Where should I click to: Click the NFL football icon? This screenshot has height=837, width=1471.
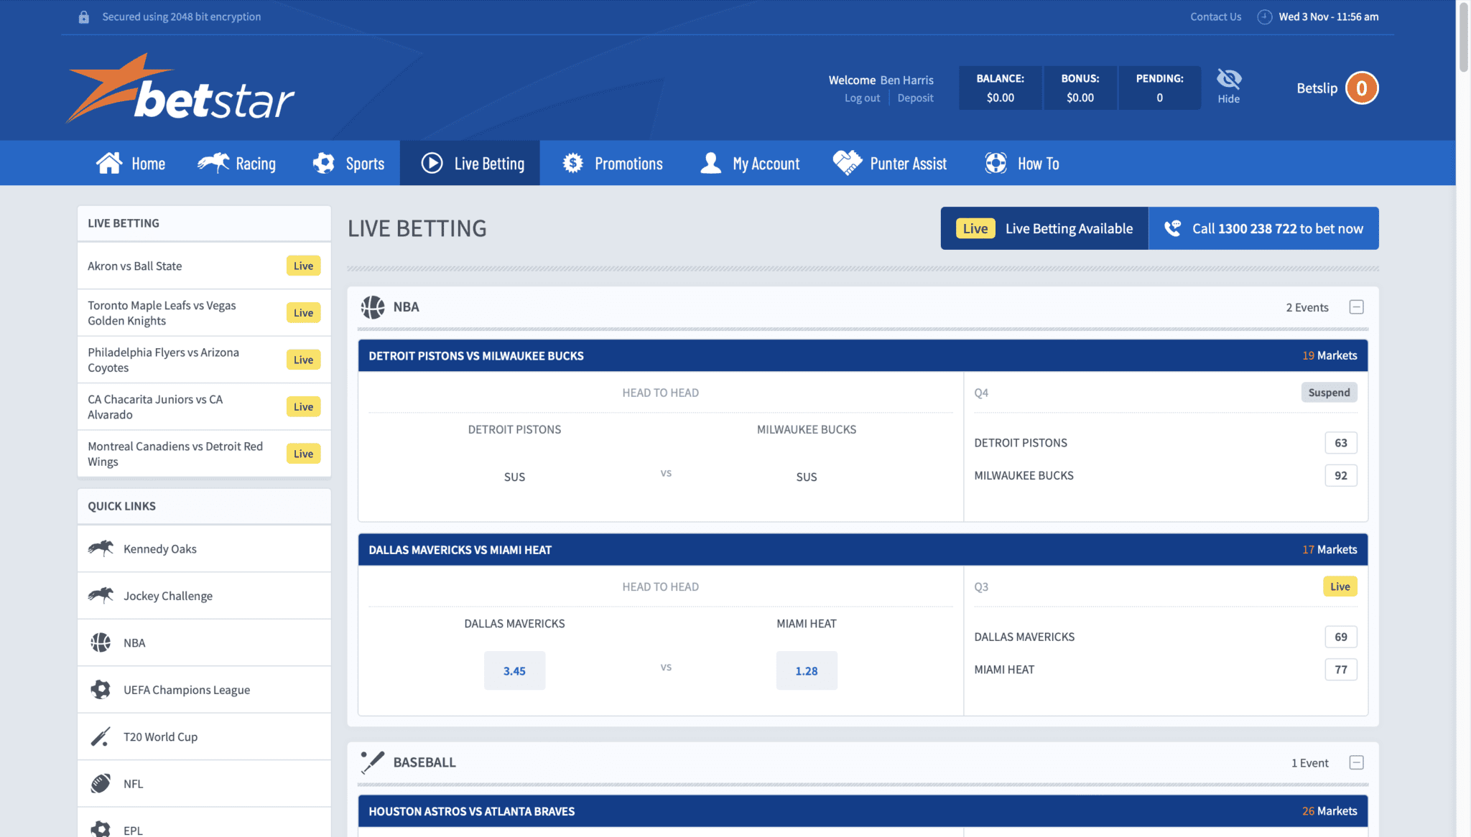point(101,783)
